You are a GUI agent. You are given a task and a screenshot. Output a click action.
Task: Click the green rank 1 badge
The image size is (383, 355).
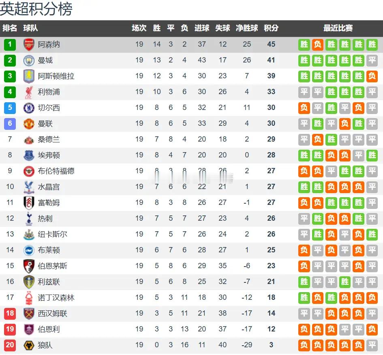10,45
